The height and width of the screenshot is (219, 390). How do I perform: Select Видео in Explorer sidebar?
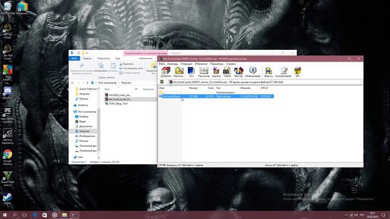pyautogui.click(x=80, y=122)
